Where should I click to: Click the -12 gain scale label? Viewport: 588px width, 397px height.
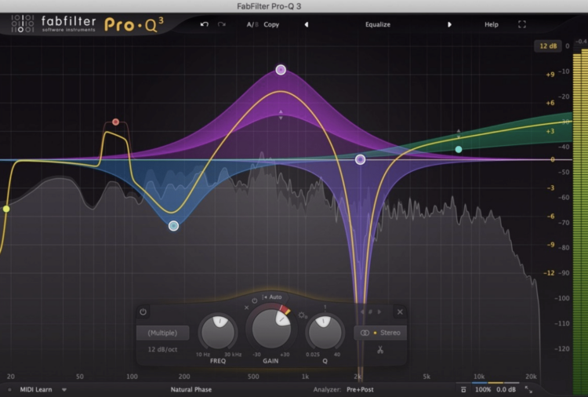[x=549, y=273]
